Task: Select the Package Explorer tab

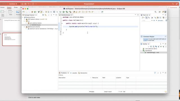Action: click(29, 15)
